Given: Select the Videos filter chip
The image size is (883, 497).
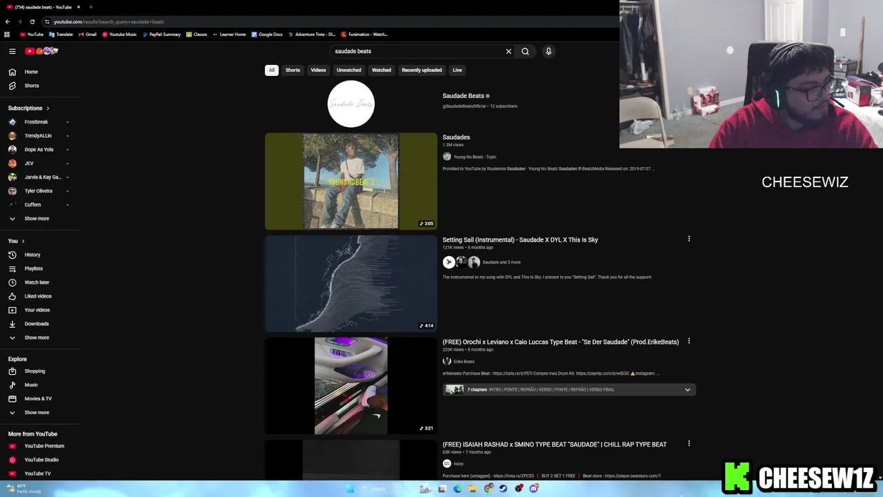Looking at the screenshot, I should point(318,70).
